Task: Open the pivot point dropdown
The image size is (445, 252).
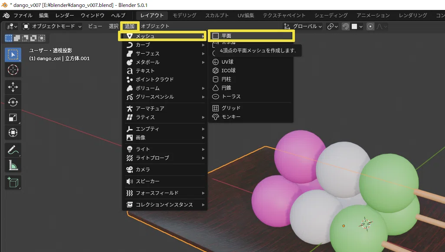Action: coord(332,26)
